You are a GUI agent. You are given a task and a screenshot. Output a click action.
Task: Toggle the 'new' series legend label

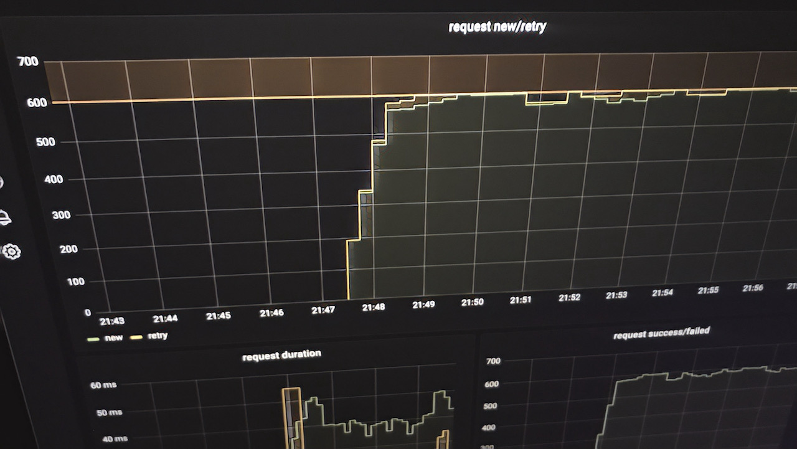(x=114, y=338)
